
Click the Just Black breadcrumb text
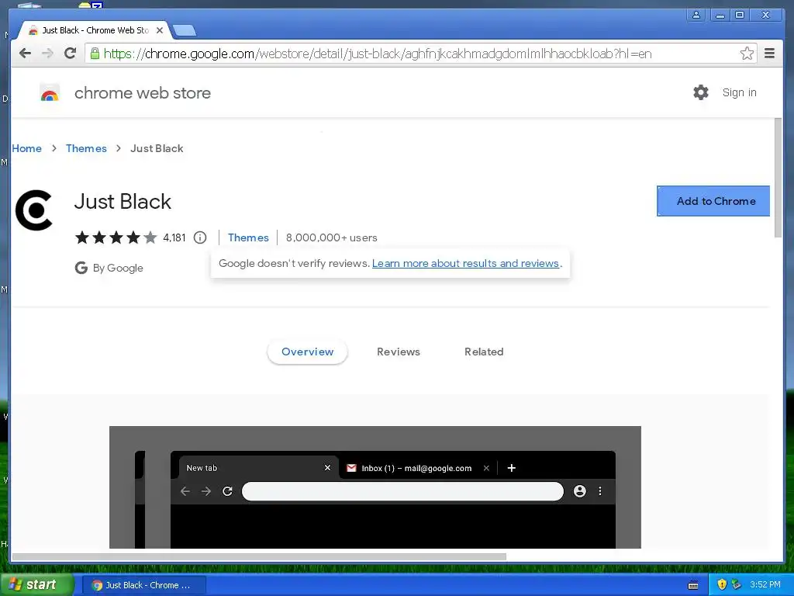(157, 148)
